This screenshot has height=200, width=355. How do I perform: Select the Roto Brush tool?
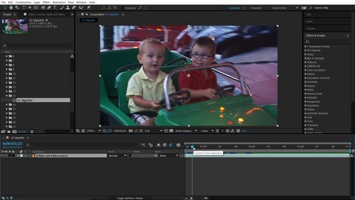pyautogui.click(x=81, y=8)
